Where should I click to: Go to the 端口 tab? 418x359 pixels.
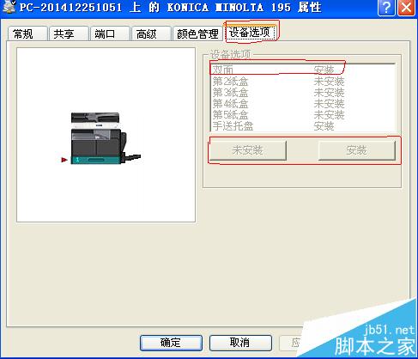[110, 33]
